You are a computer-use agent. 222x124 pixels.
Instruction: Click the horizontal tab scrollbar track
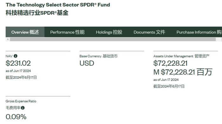point(113,39)
